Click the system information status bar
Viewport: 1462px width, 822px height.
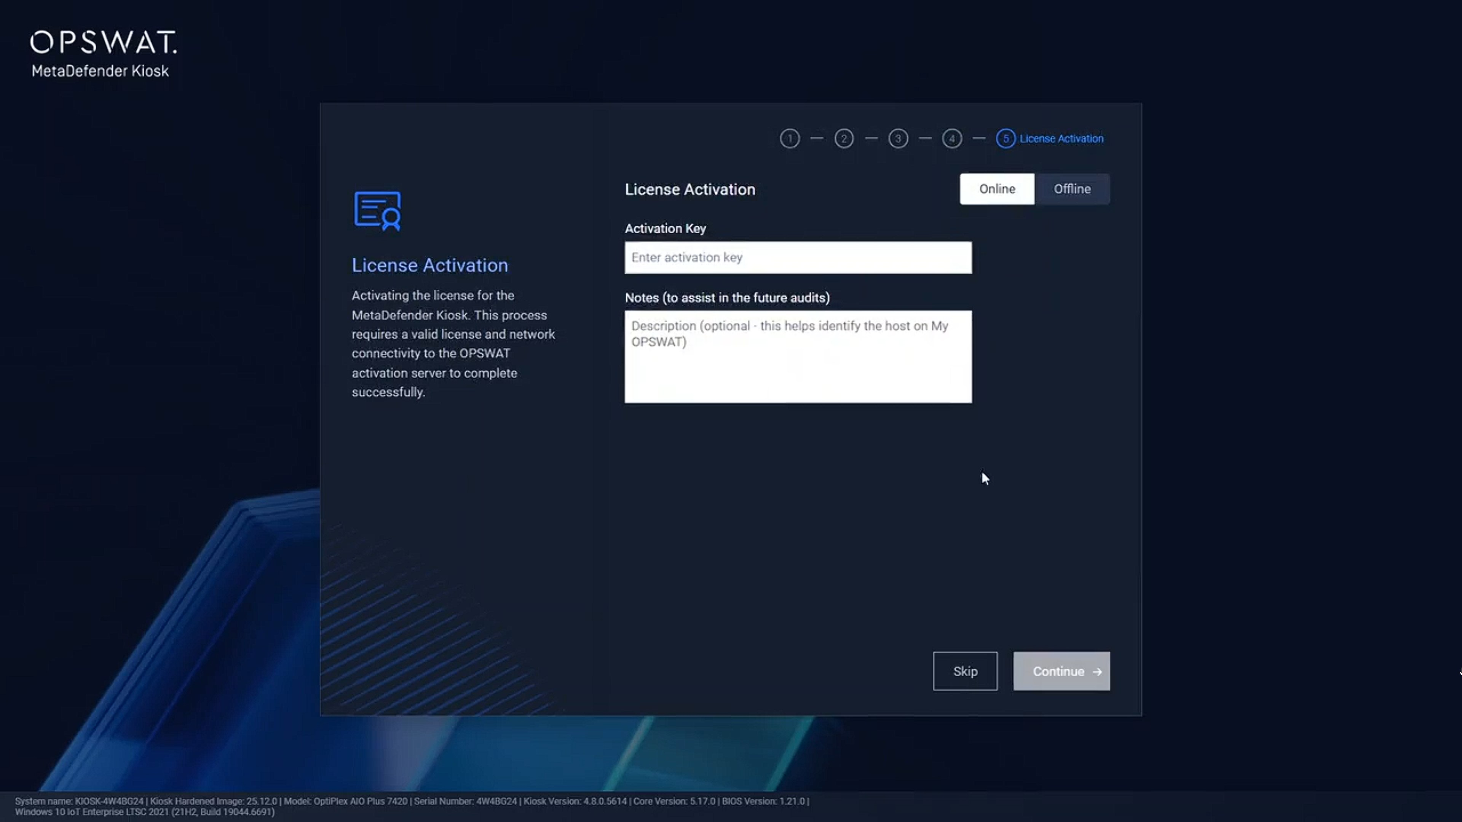(x=412, y=806)
